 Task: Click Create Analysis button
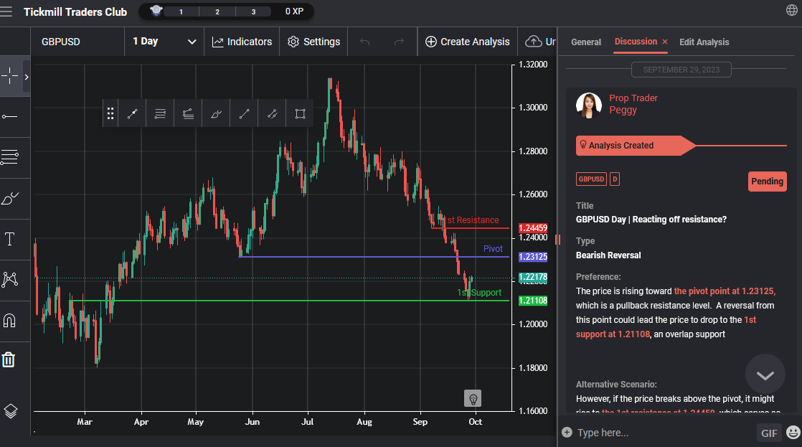click(x=468, y=42)
